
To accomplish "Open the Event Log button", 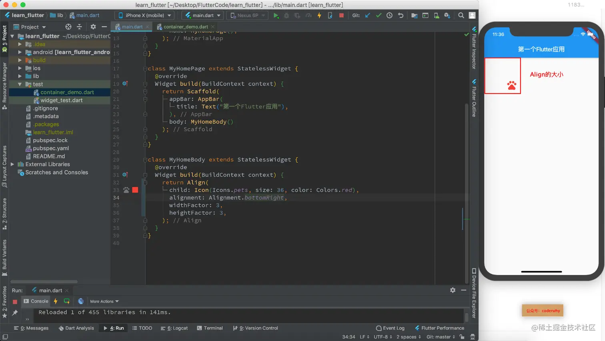I will coord(390,328).
